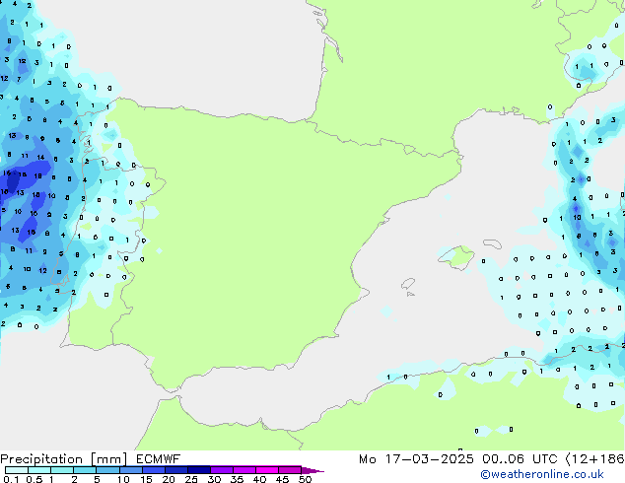This screenshot has width=625, height=483.
Task: Click the above-50 mm legend arrow tip
Action: point(312,470)
